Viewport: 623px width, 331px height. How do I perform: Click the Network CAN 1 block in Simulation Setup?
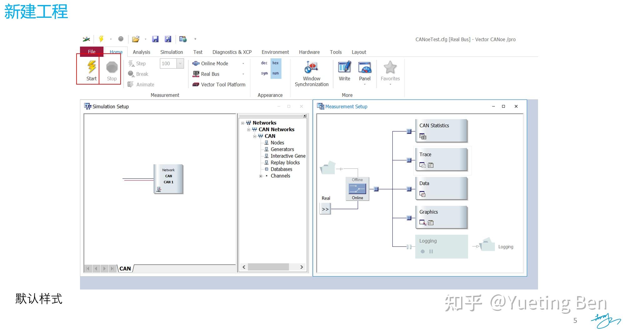(x=168, y=179)
